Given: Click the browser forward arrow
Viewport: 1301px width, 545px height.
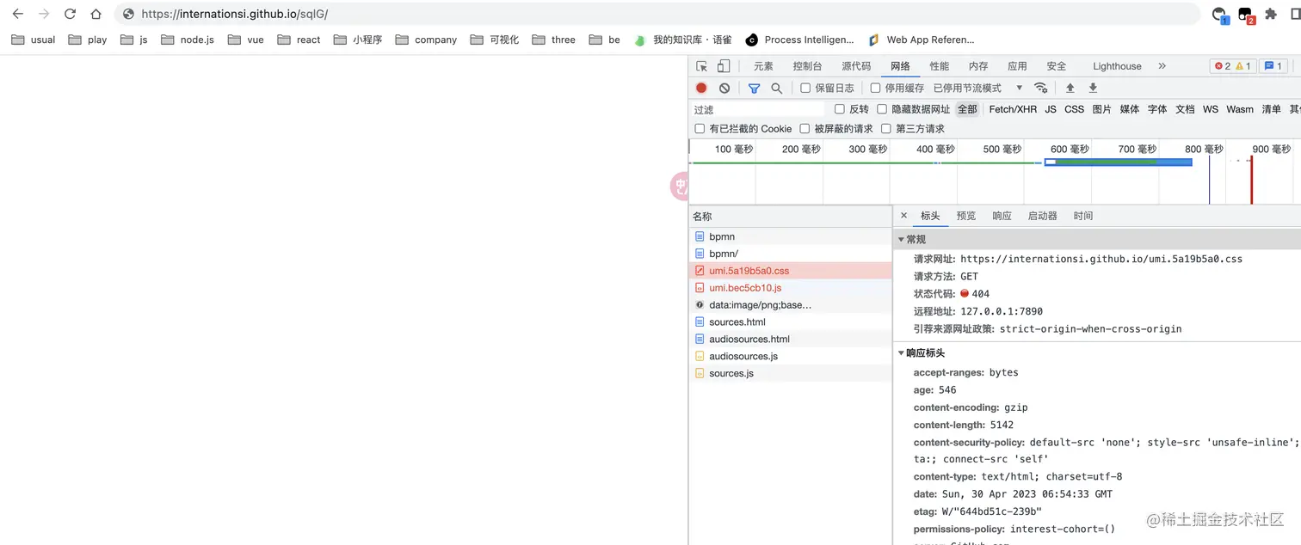Looking at the screenshot, I should 44,14.
